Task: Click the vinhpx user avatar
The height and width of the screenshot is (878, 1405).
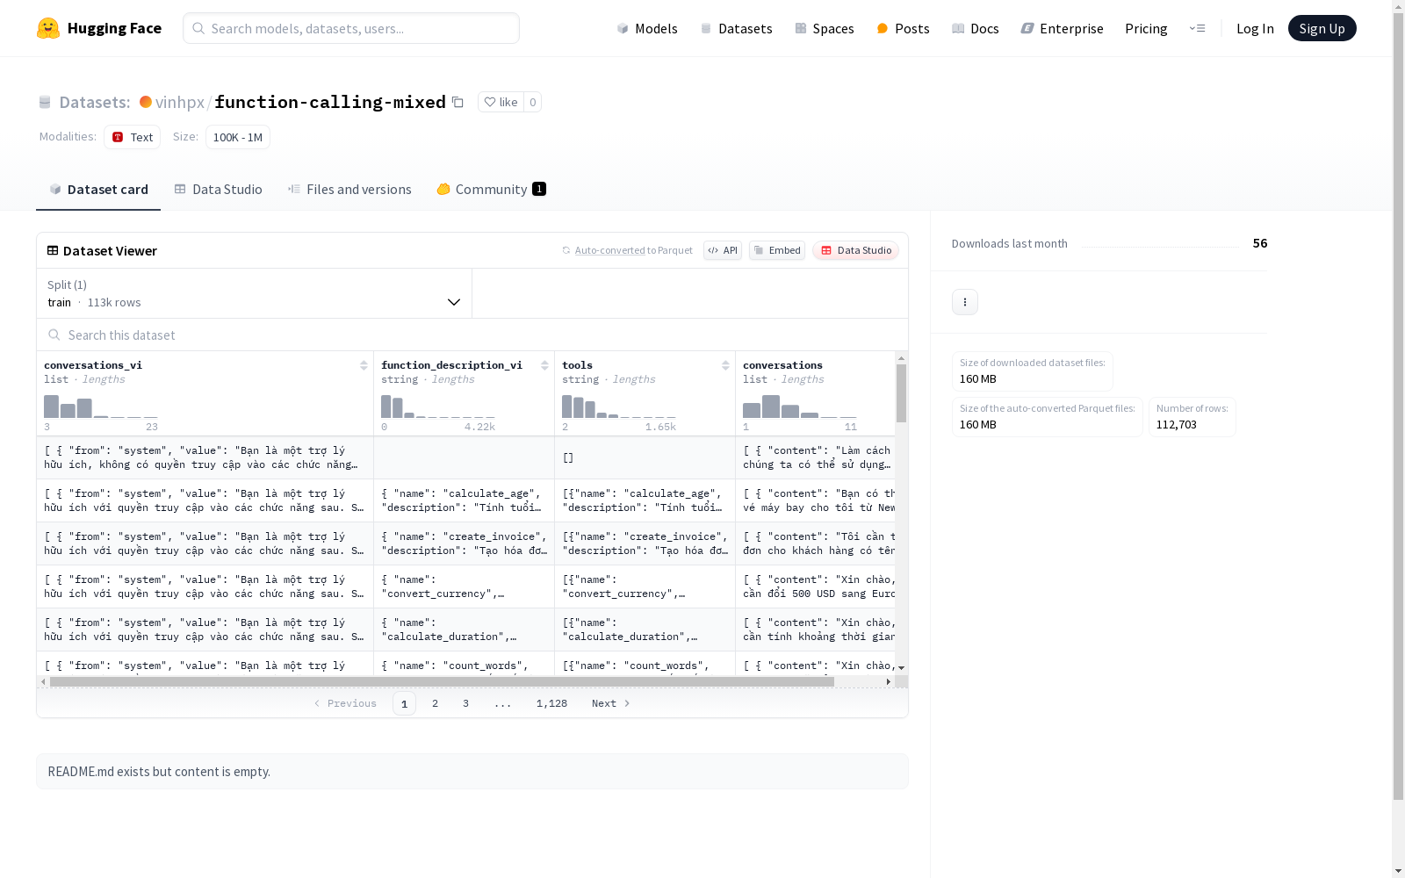Action: (x=146, y=102)
